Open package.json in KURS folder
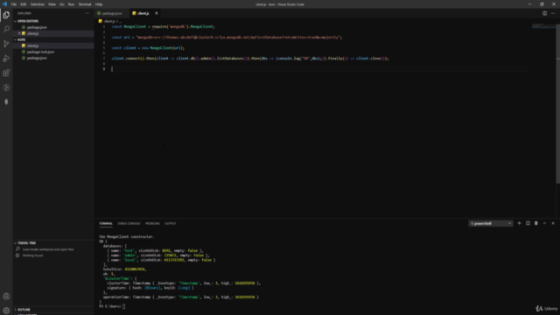Image resolution: width=560 pixels, height=315 pixels. (53, 58)
